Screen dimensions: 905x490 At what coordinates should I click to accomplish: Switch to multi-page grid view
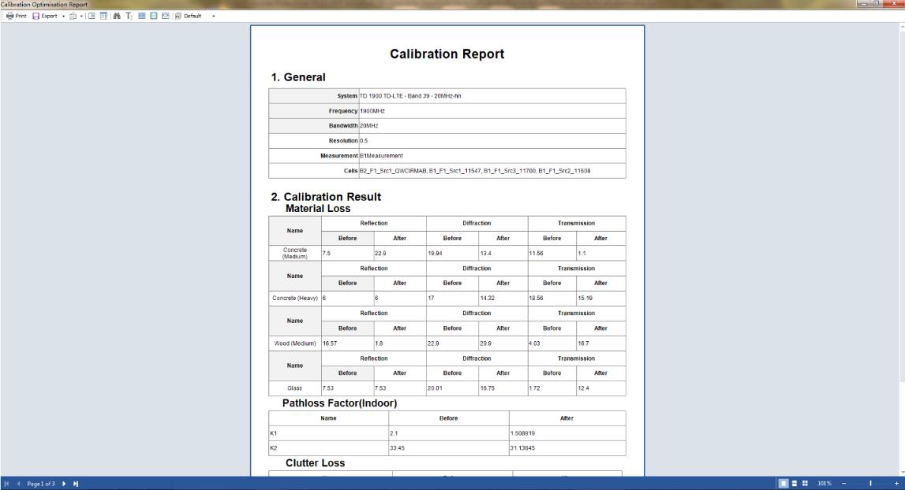point(804,483)
